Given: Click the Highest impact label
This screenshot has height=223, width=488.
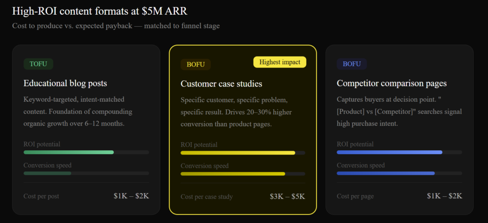Looking at the screenshot, I should [280, 62].
